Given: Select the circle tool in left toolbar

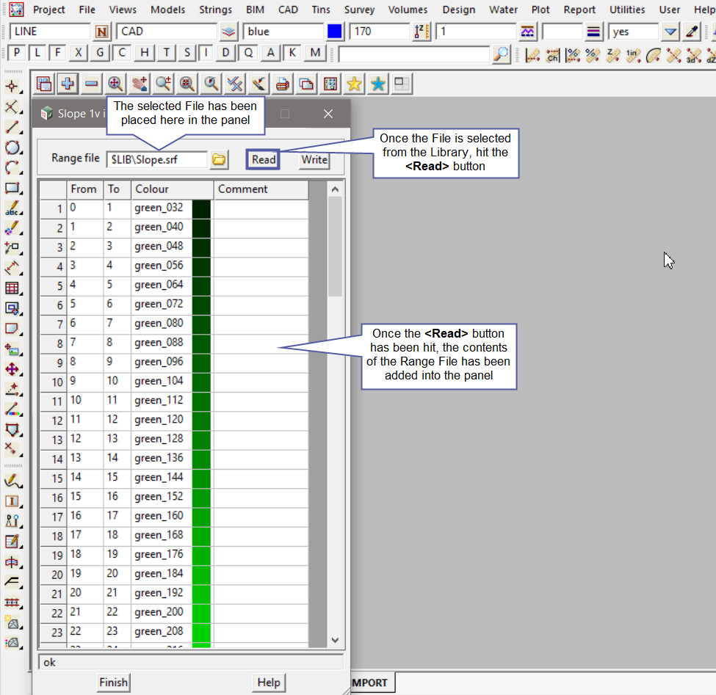Looking at the screenshot, I should [x=12, y=148].
